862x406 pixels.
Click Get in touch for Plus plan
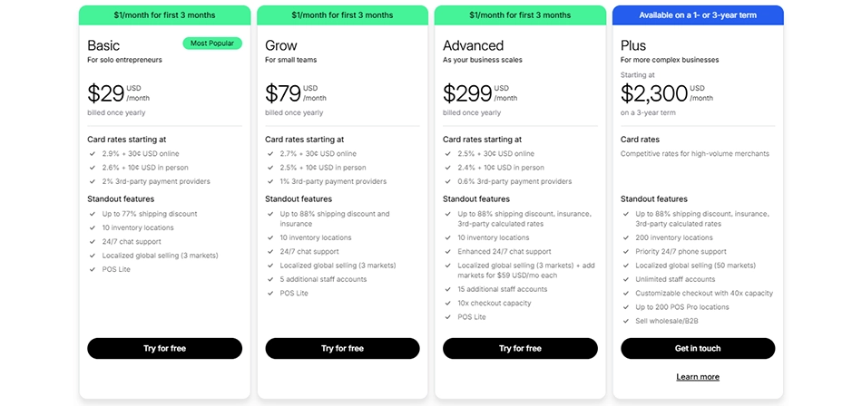point(697,348)
